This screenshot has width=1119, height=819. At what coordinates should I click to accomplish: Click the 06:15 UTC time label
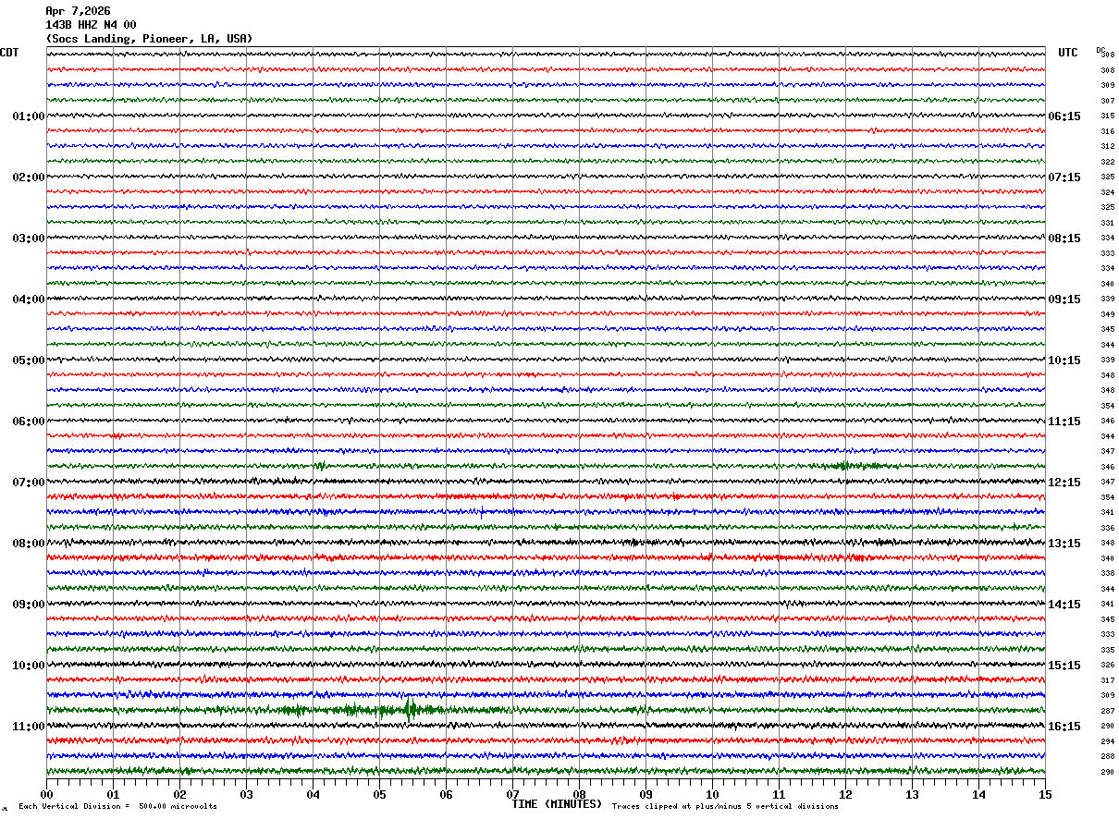pyautogui.click(x=1064, y=116)
